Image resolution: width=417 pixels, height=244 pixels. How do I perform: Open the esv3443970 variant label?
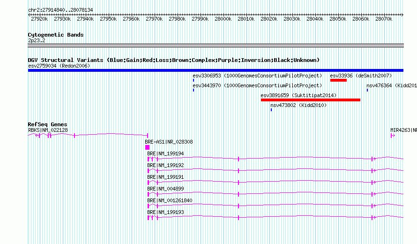(x=257, y=85)
